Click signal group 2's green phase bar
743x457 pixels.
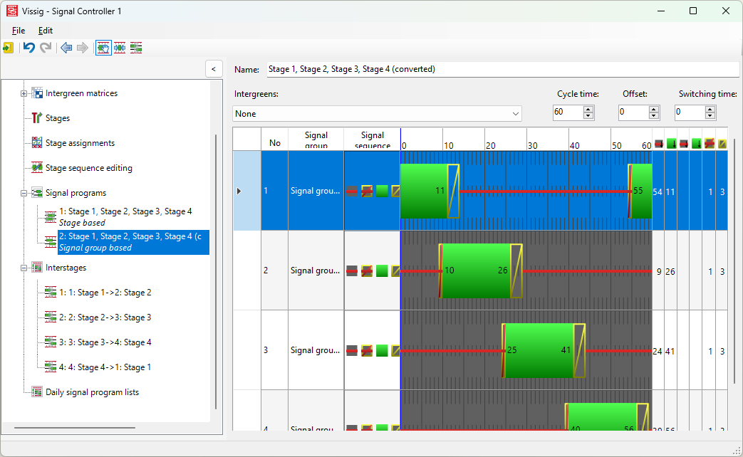coord(477,270)
